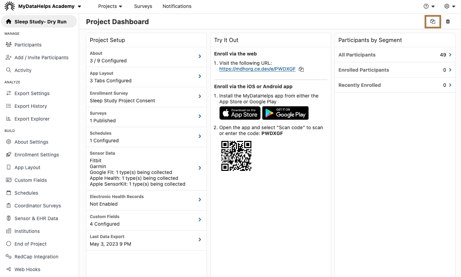Click the copy project icon

point(433,21)
